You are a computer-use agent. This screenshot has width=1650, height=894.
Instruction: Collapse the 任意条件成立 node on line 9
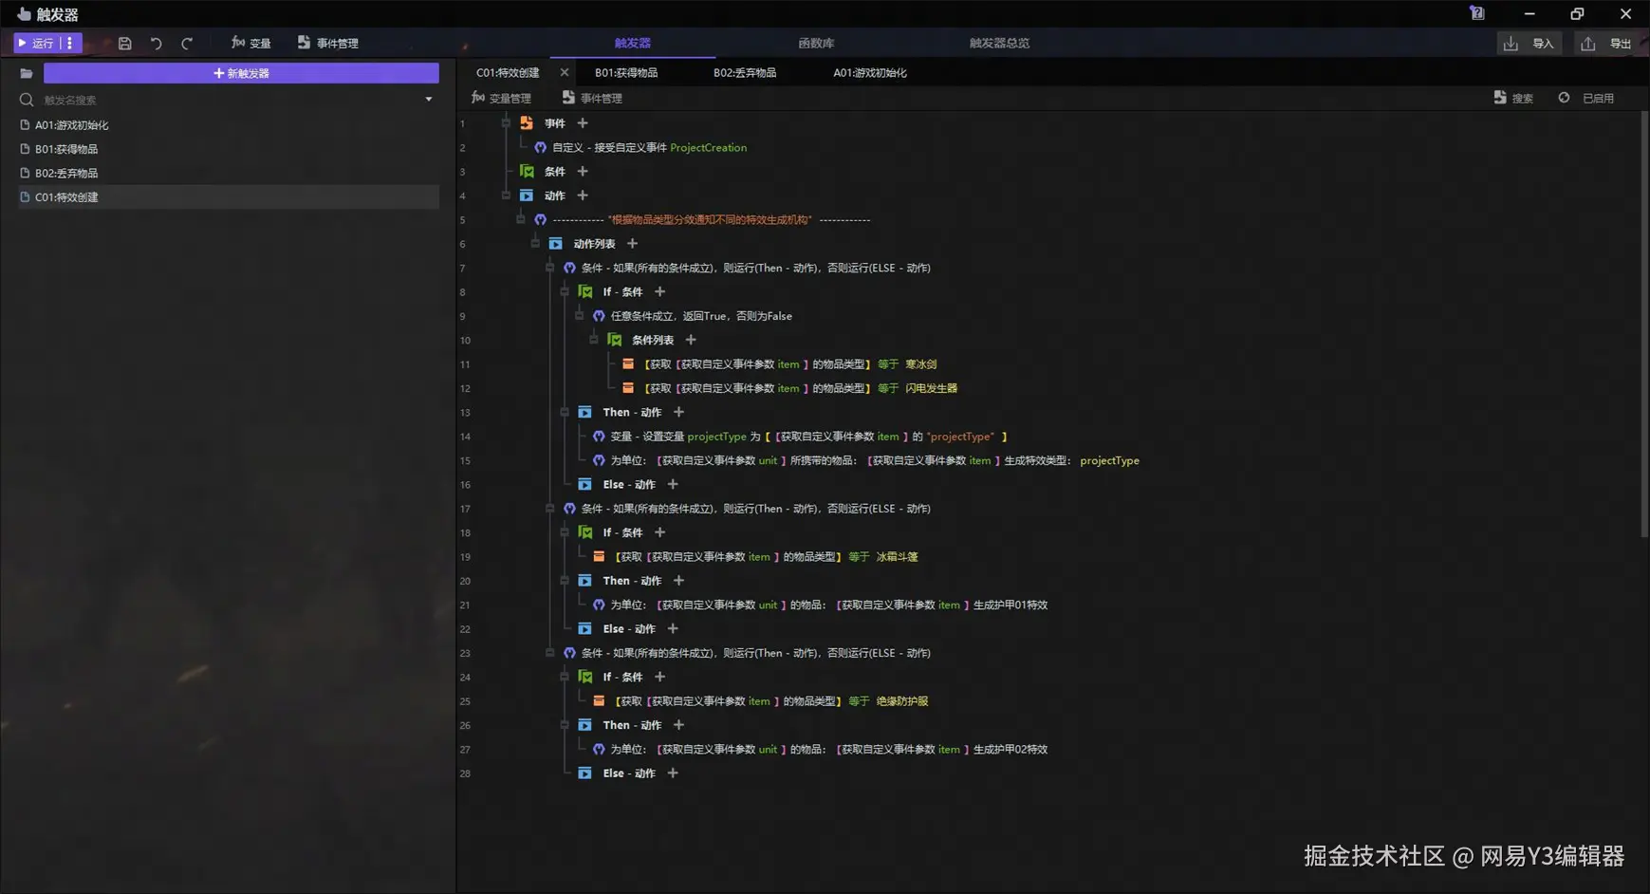click(x=580, y=316)
